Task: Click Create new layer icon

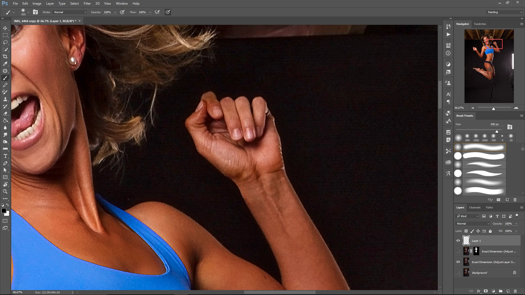Action: pos(508,291)
